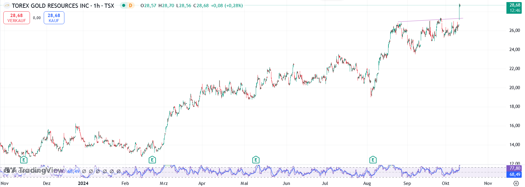The height and width of the screenshot is (187, 525).
Task: Click the 14,00 price axis label
Action: click(x=515, y=145)
